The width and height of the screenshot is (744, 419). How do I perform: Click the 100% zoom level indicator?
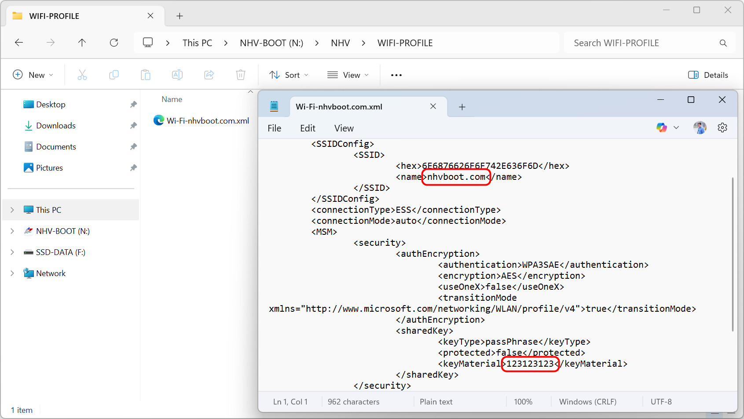pos(523,402)
